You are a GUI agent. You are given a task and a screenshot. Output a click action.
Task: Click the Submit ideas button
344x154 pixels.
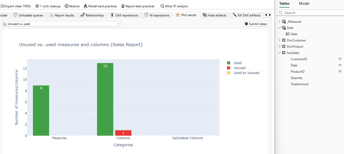[256, 23]
